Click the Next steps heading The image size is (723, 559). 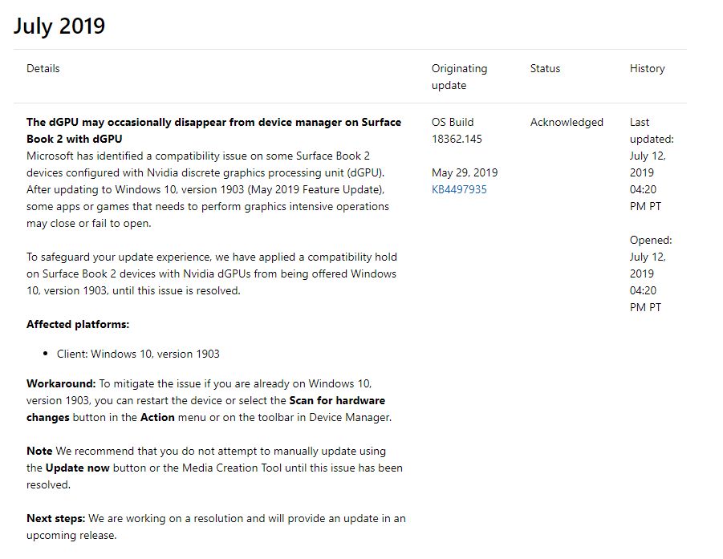tap(55, 518)
